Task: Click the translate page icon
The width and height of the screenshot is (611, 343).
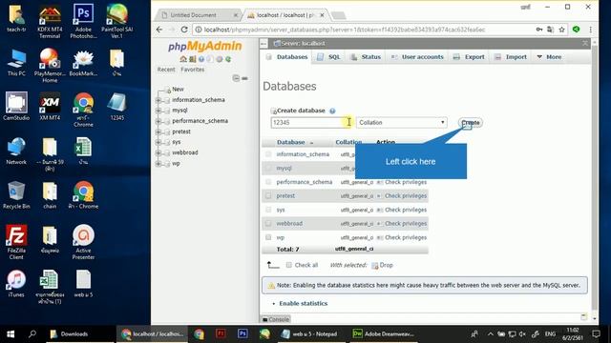Action: [x=550, y=30]
